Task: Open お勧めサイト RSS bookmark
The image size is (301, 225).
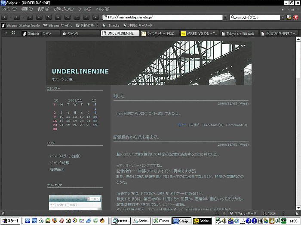Action: pos(87,25)
